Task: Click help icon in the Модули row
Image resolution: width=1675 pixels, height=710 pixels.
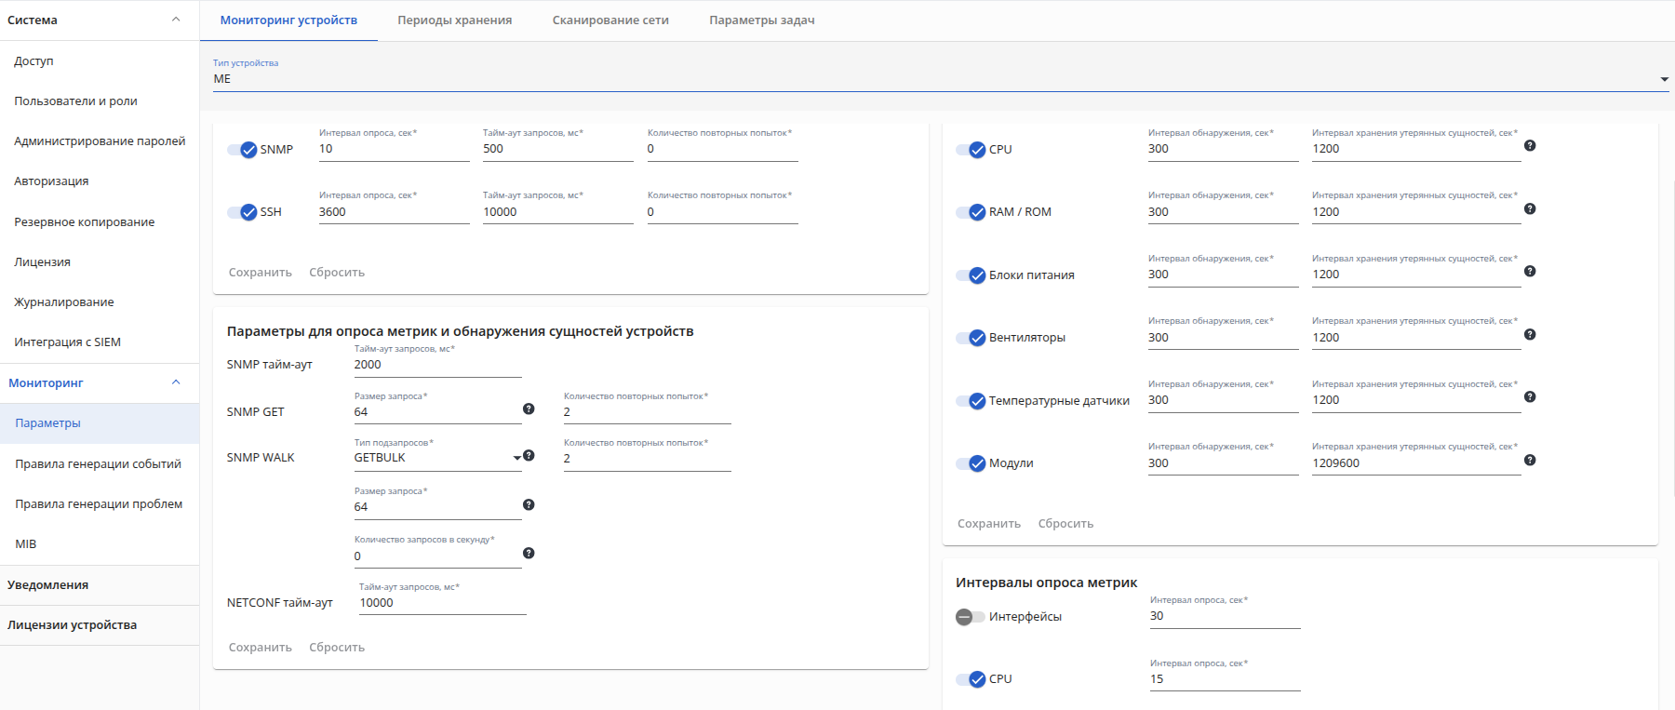Action: 1530,460
